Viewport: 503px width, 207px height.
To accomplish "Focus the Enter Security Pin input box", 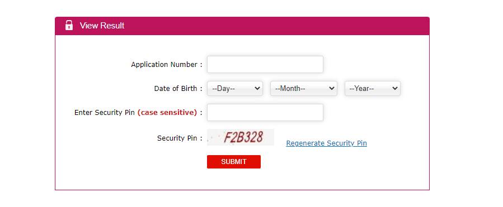I will coord(265,112).
